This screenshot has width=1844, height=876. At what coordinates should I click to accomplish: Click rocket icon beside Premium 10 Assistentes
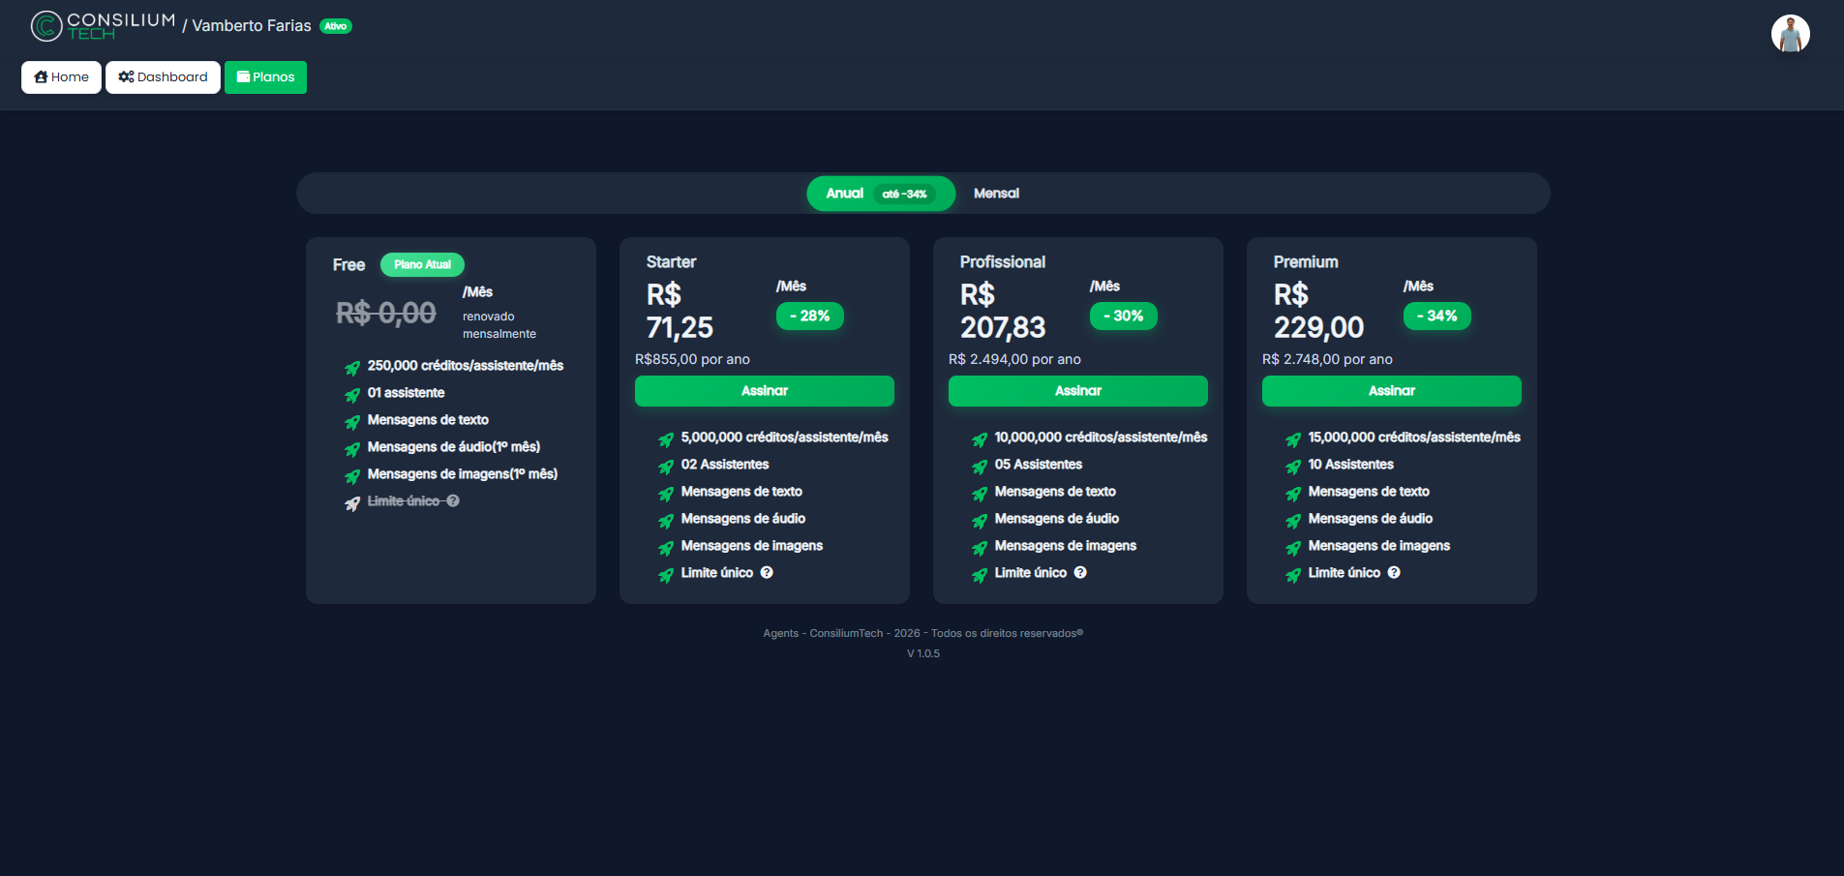coord(1293,467)
